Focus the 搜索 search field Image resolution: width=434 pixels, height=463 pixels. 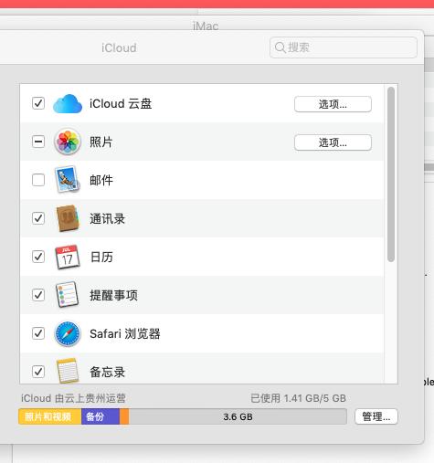click(x=344, y=47)
